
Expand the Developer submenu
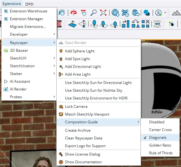tap(29, 34)
